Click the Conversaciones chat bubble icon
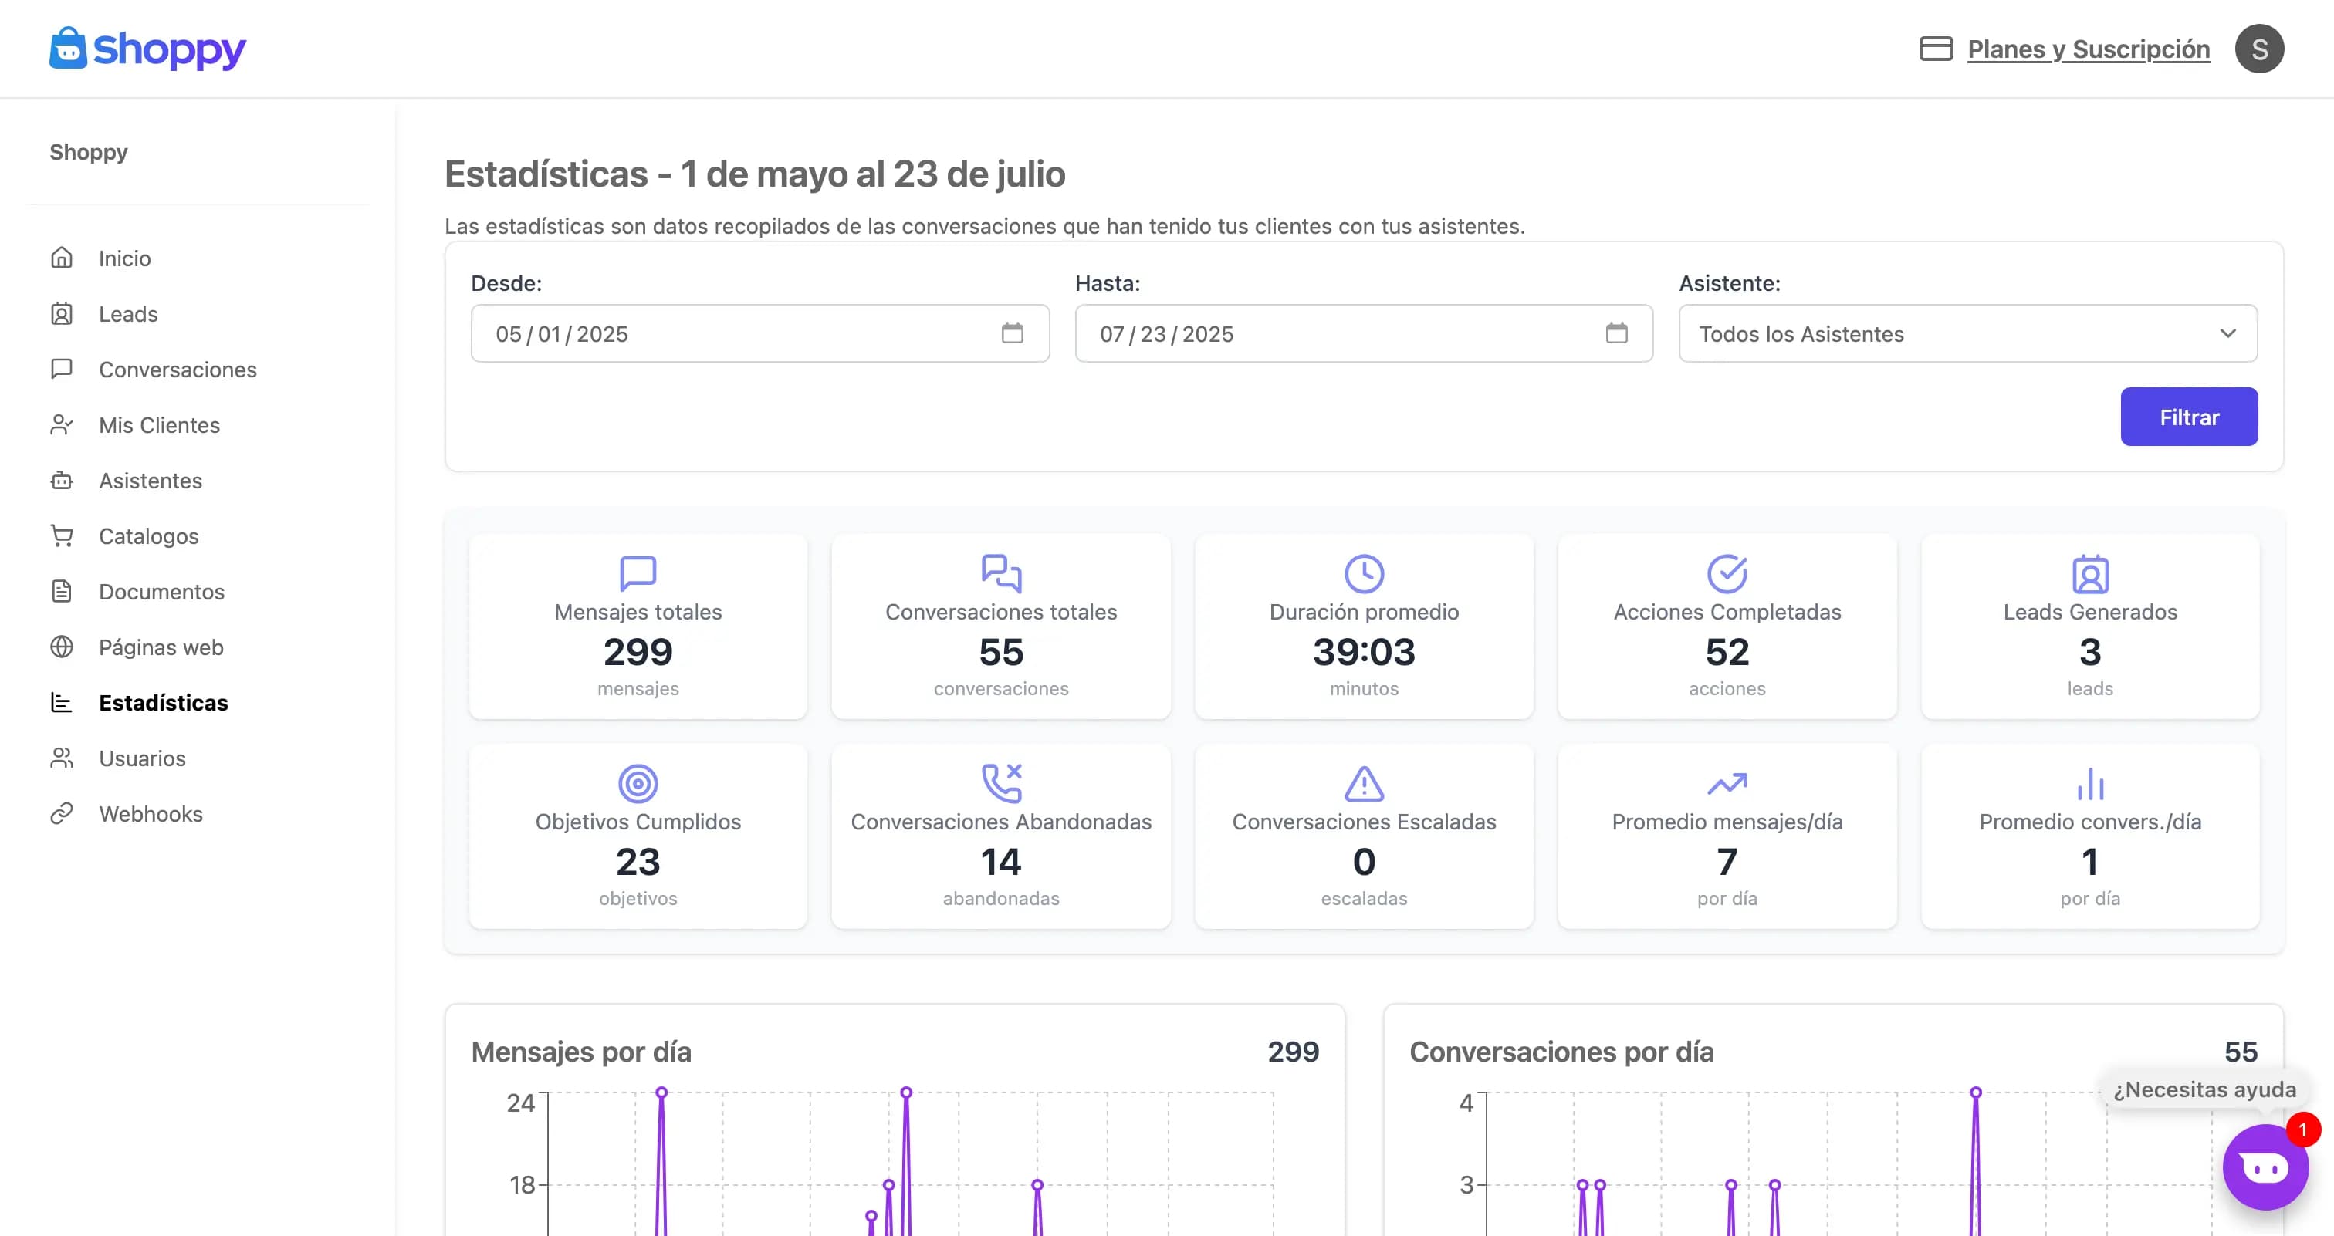 pos(62,370)
